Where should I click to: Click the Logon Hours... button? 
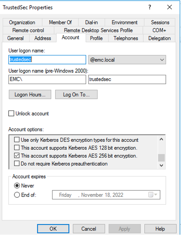click(x=30, y=95)
